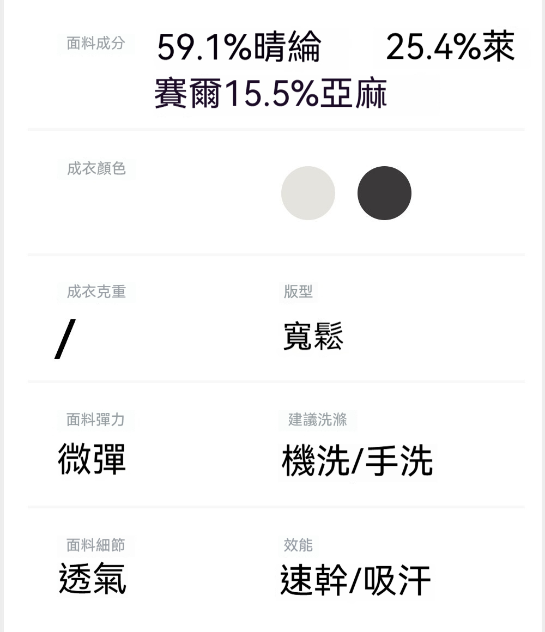Click the 機洗 washing text
Viewport: 545px width, 632px height.
point(315,461)
